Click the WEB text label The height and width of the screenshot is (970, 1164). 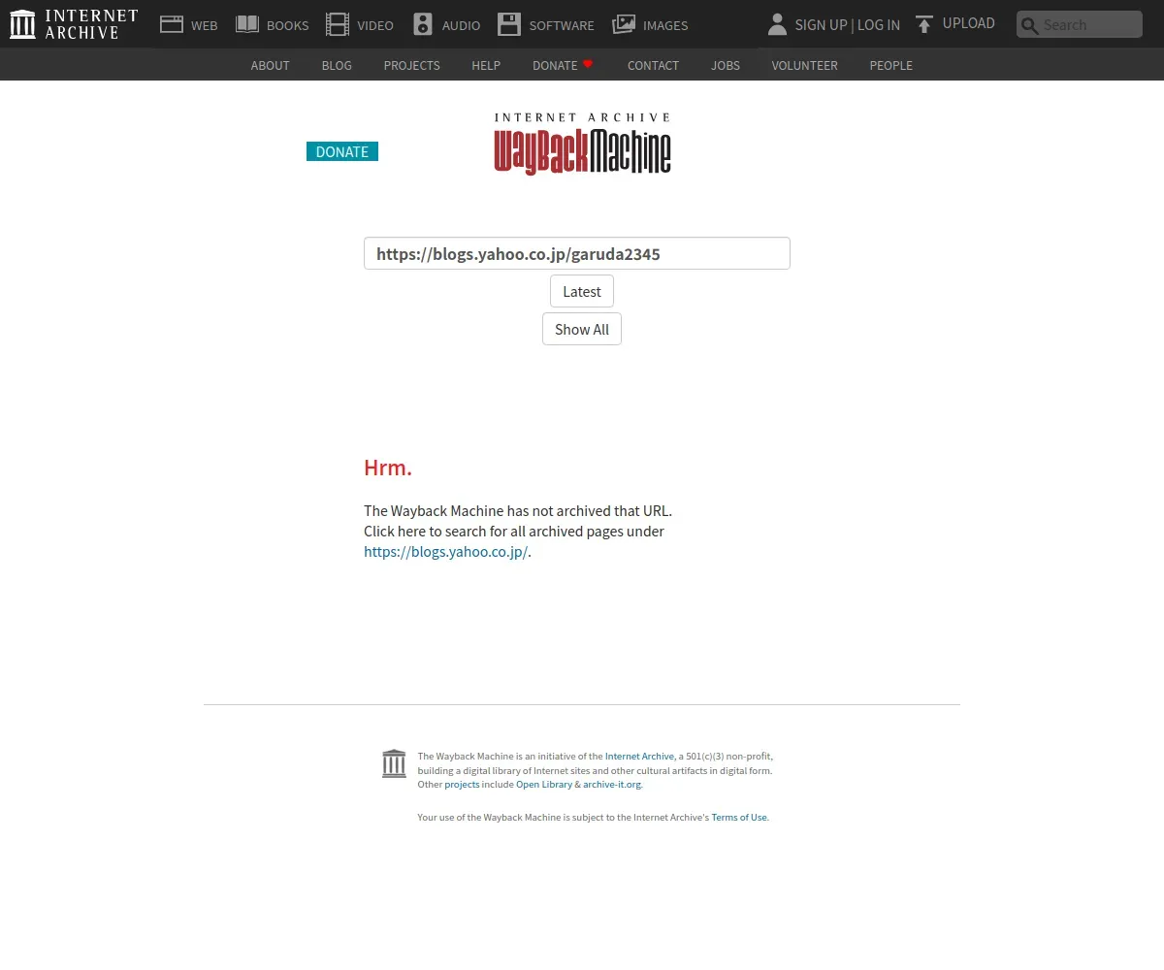pos(205,25)
